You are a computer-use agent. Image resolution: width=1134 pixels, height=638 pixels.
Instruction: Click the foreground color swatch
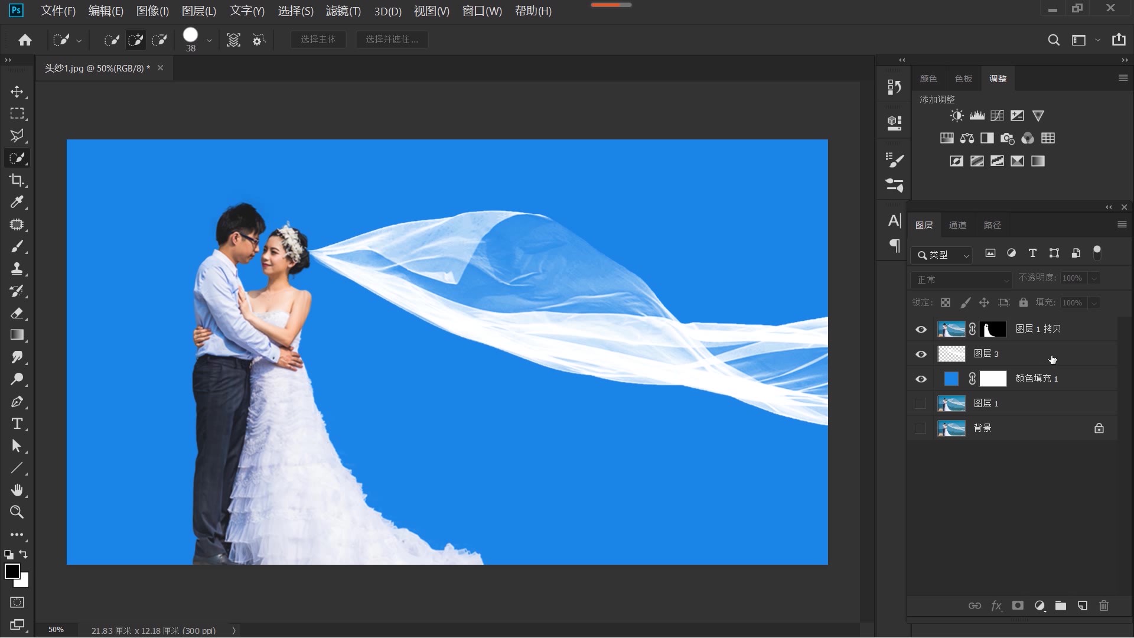click(x=12, y=571)
